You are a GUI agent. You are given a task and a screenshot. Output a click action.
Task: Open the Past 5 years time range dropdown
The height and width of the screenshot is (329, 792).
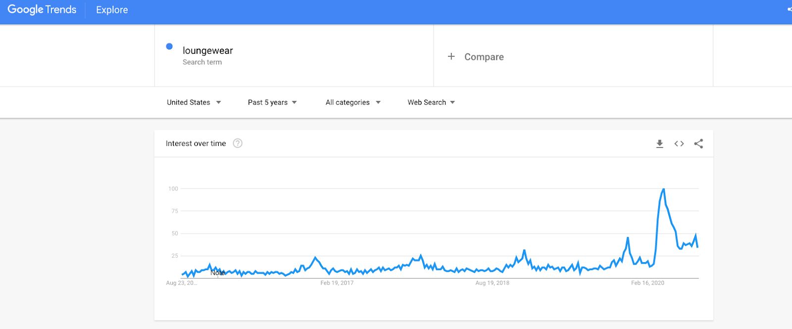(x=272, y=102)
